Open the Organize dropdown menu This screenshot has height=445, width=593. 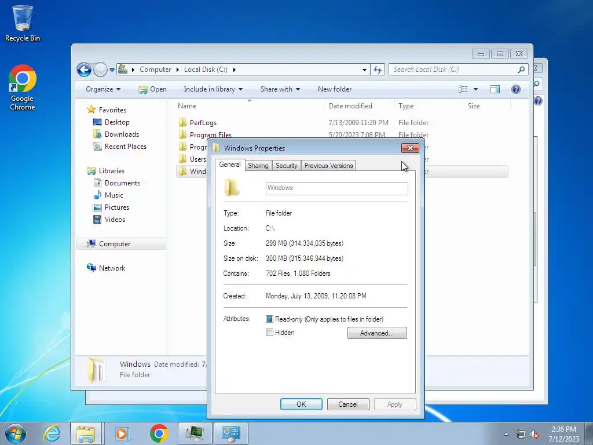point(103,89)
